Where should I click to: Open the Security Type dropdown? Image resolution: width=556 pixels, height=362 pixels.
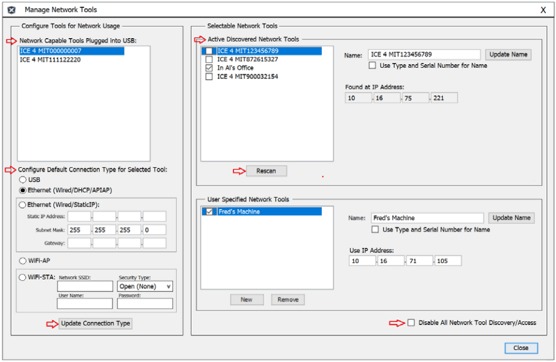pyautogui.click(x=145, y=286)
